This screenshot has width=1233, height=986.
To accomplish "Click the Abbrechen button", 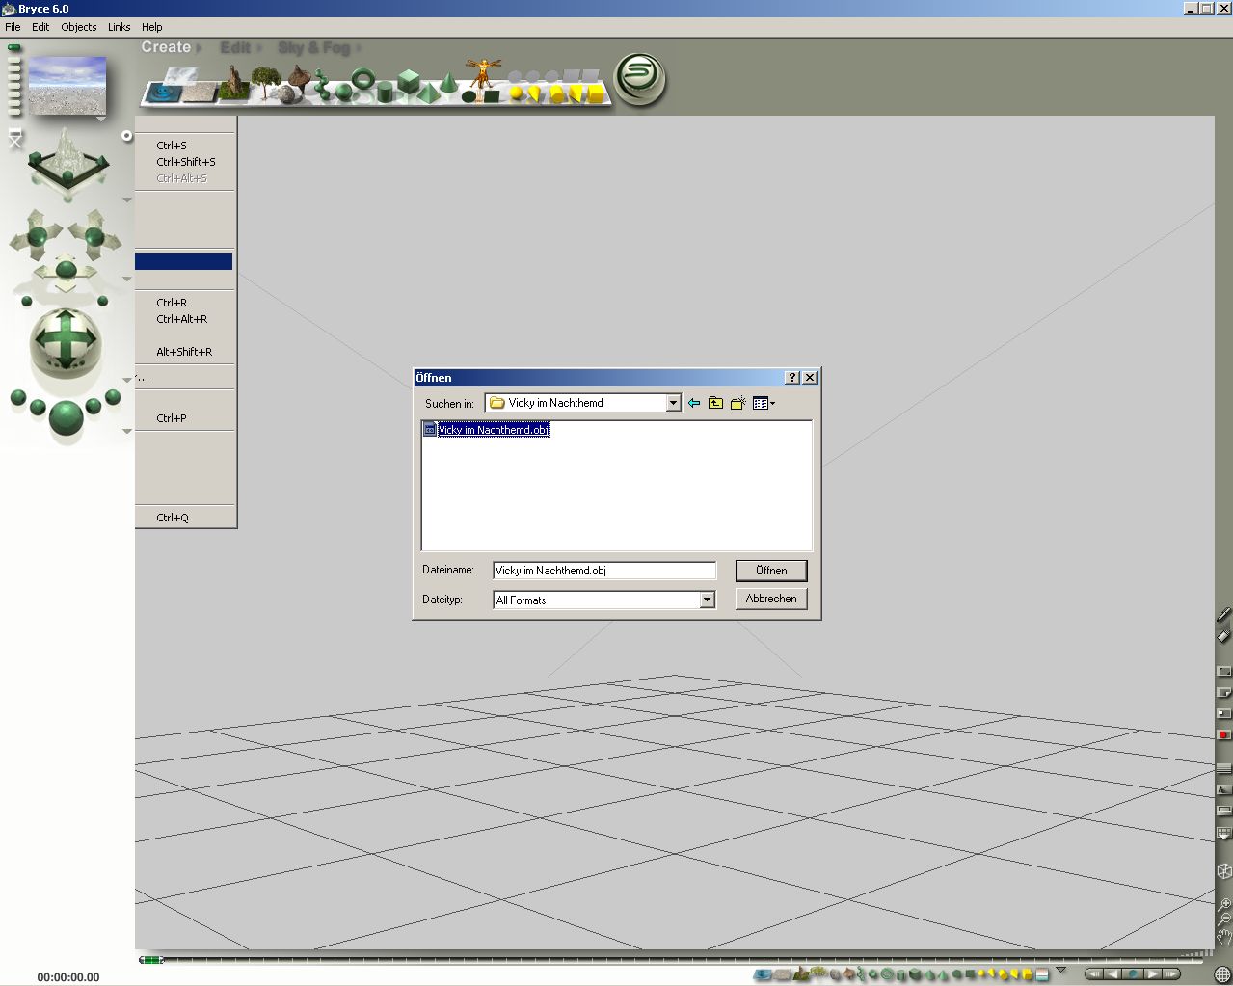I will [771, 599].
